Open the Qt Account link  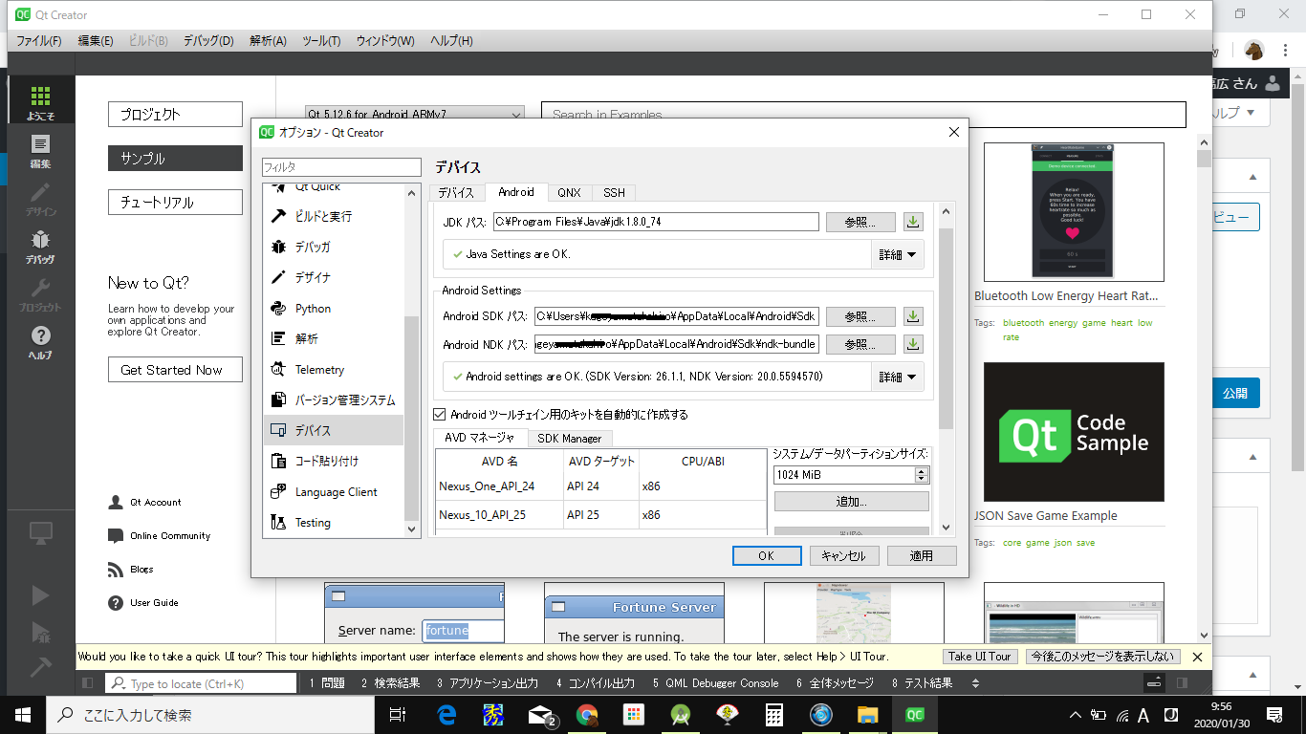155,502
